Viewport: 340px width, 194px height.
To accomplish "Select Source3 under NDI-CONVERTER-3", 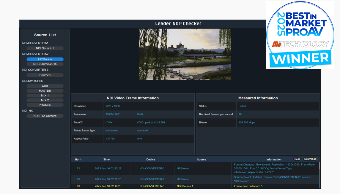I will point(45,75).
